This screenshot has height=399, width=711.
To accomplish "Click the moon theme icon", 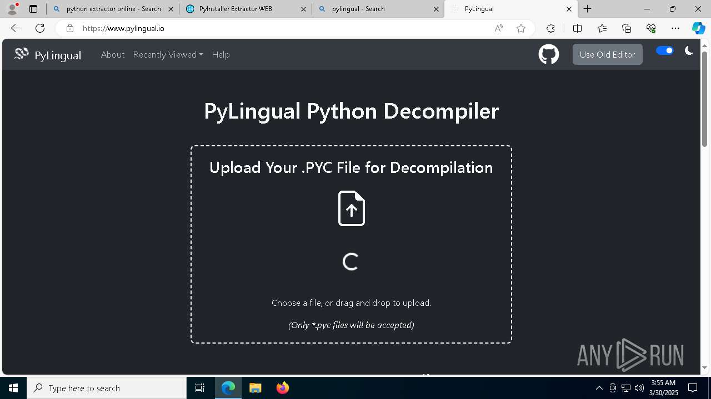I will (x=689, y=50).
